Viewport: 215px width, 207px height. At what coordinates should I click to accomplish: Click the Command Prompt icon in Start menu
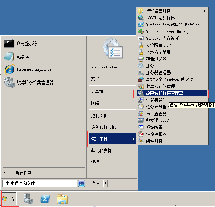(9, 43)
